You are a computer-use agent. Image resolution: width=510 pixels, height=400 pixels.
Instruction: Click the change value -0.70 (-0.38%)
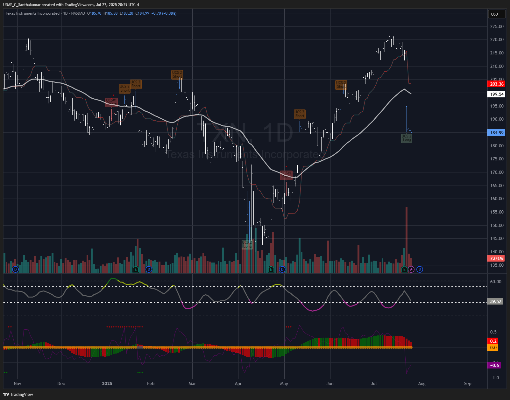pyautogui.click(x=164, y=13)
